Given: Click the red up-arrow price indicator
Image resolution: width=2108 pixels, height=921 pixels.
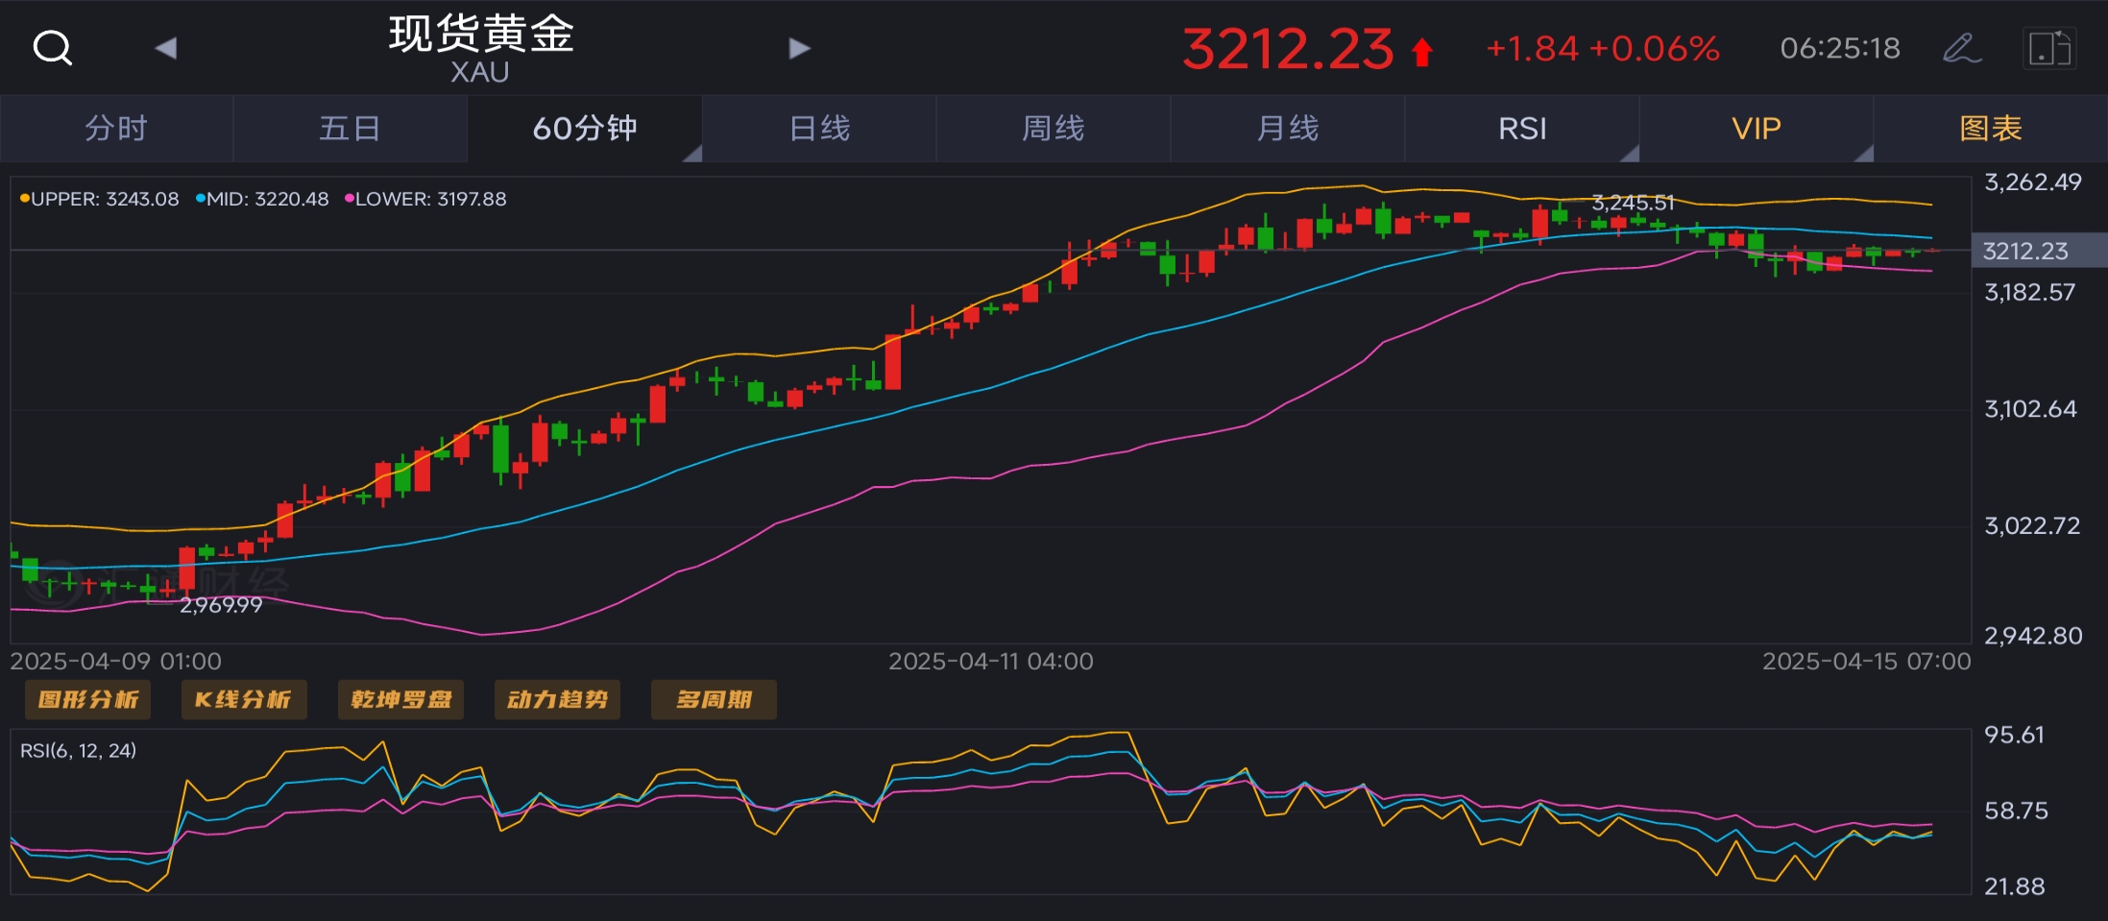Looking at the screenshot, I should [x=1422, y=52].
